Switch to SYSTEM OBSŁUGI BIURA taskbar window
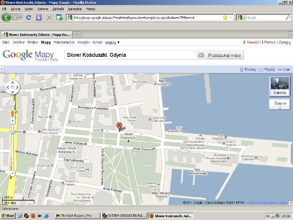This screenshot has height=220, width=293. [124, 216]
